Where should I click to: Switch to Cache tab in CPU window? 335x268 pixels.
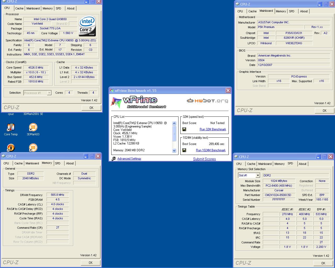(19, 8)
